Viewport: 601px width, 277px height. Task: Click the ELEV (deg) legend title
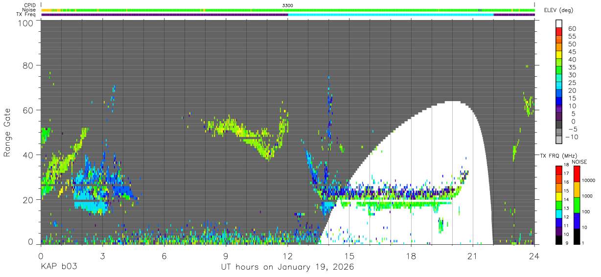click(558, 10)
